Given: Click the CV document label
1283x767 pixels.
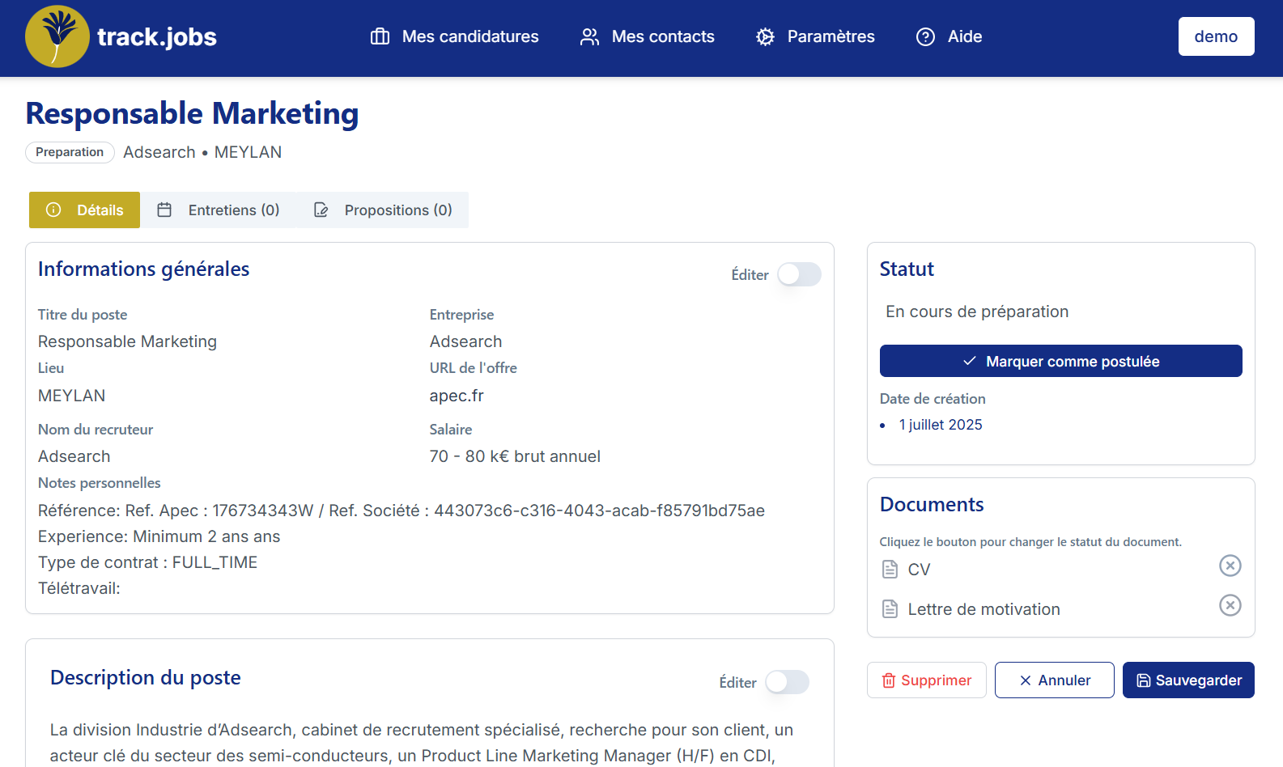Looking at the screenshot, I should [919, 570].
